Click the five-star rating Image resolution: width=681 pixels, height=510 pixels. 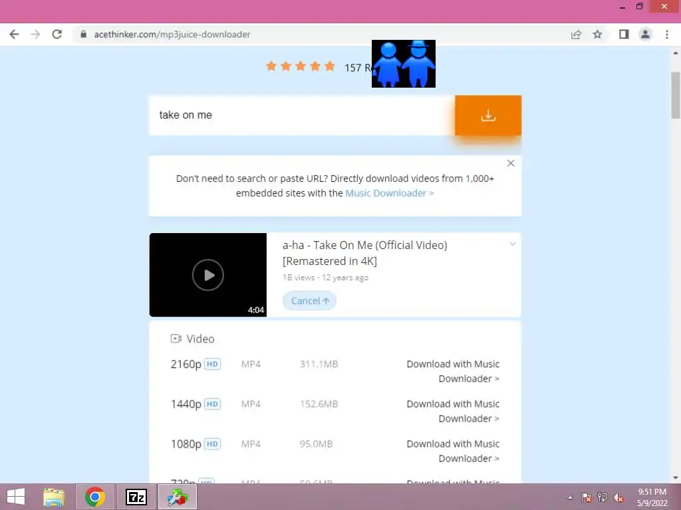301,66
